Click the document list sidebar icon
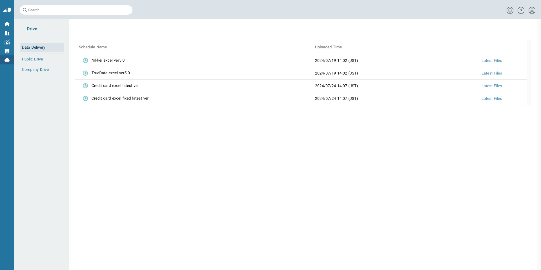The height and width of the screenshot is (270, 541). click(7, 51)
